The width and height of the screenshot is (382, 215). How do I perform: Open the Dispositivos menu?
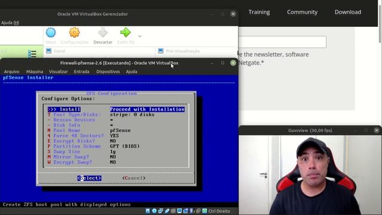pyautogui.click(x=108, y=72)
